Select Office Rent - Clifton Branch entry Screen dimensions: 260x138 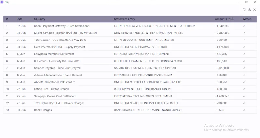(51, 89)
